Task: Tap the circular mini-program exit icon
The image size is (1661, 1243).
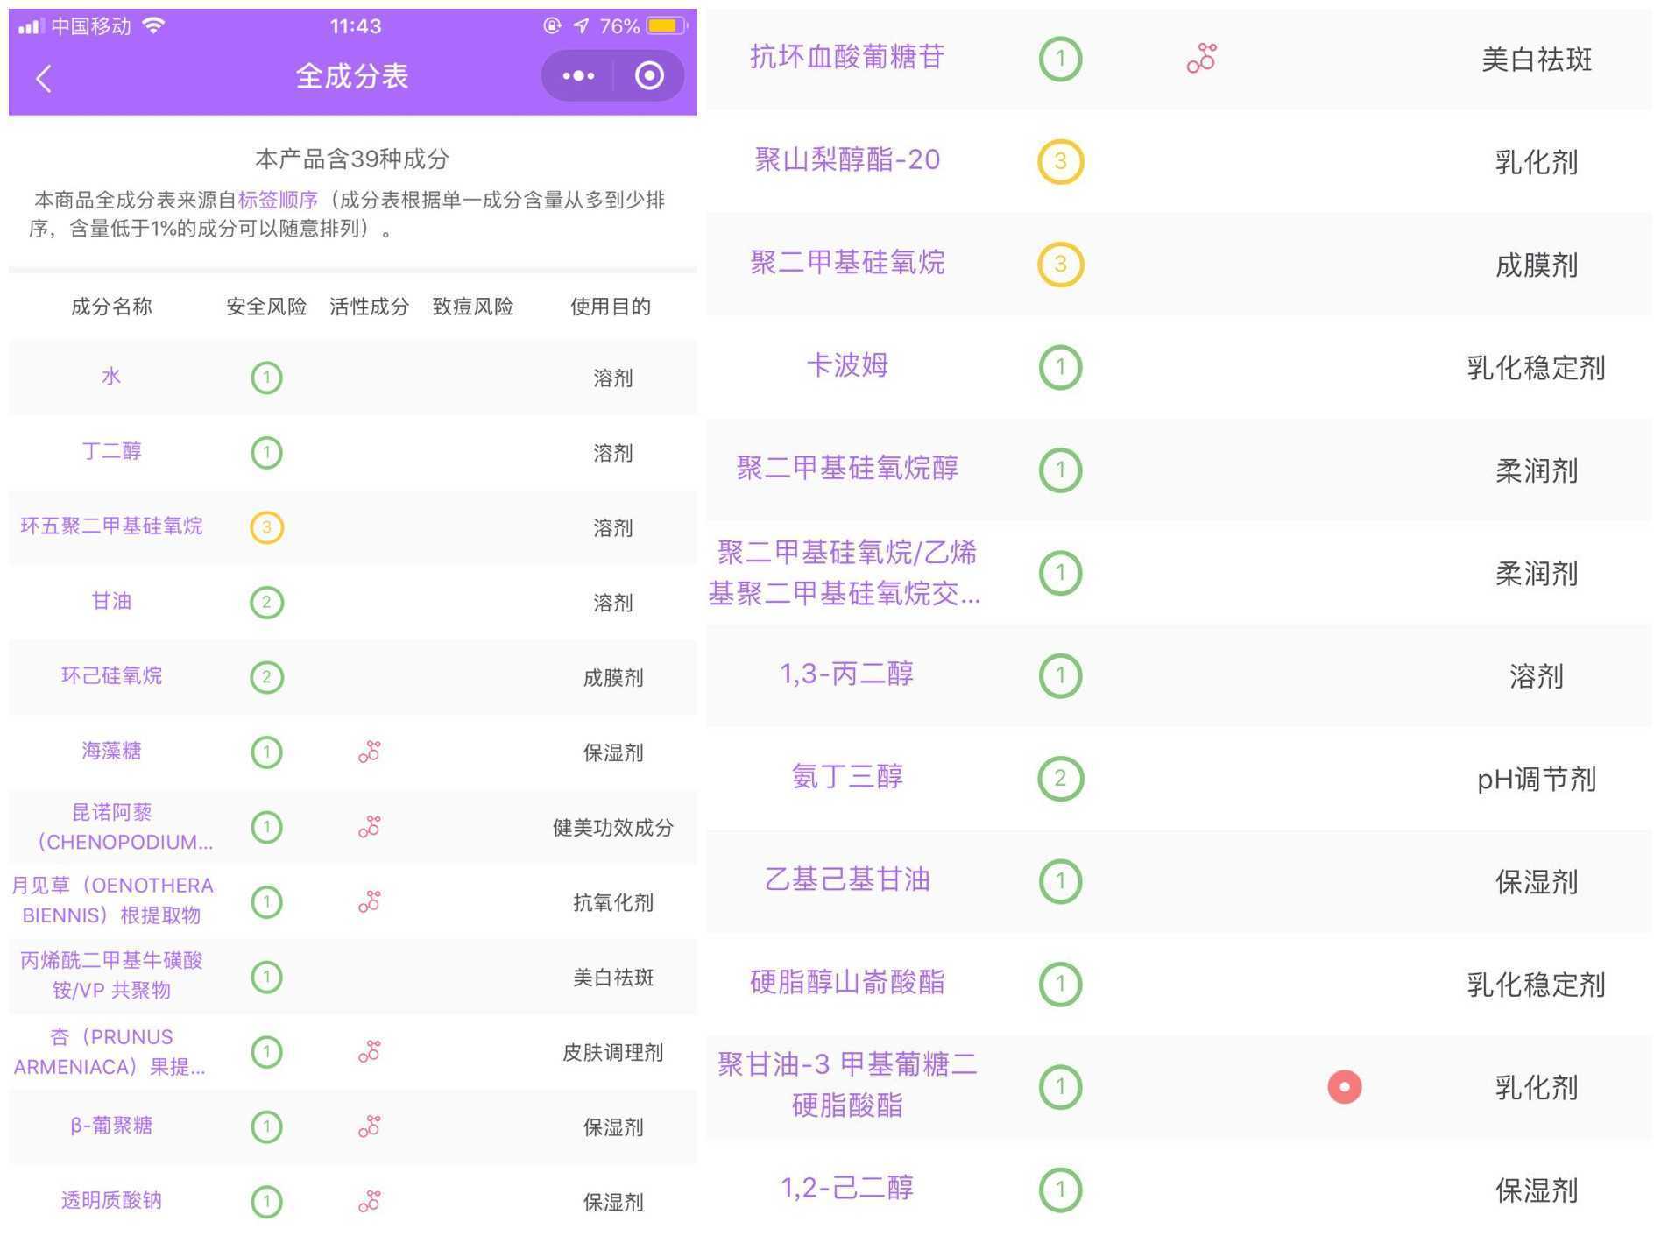Action: point(649,76)
